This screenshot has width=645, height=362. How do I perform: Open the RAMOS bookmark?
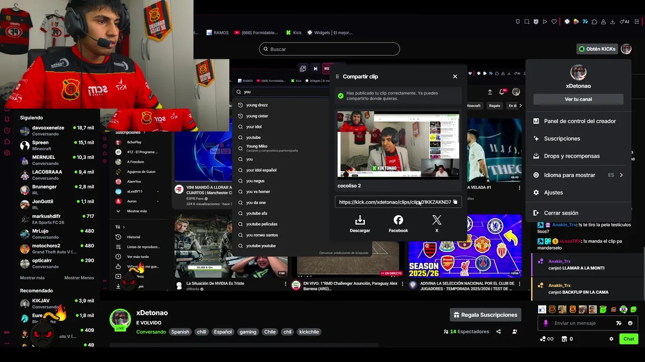[x=217, y=33]
